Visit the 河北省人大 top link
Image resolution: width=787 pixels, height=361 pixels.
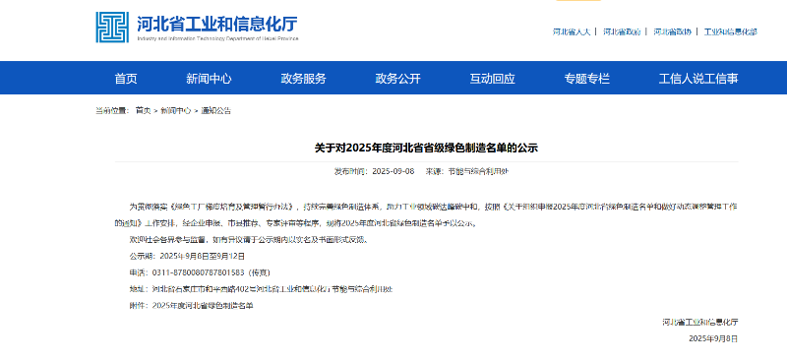[572, 31]
